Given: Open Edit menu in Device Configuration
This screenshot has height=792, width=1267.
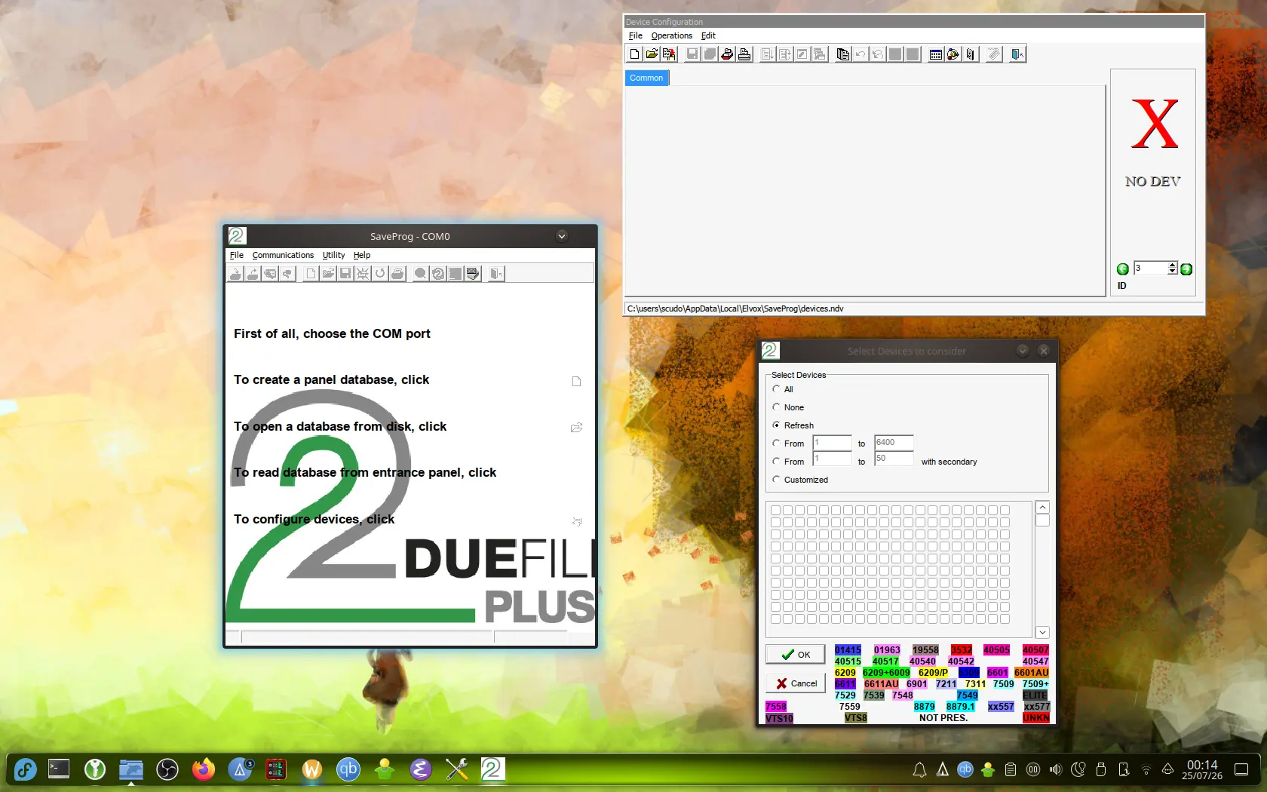Looking at the screenshot, I should pos(708,35).
